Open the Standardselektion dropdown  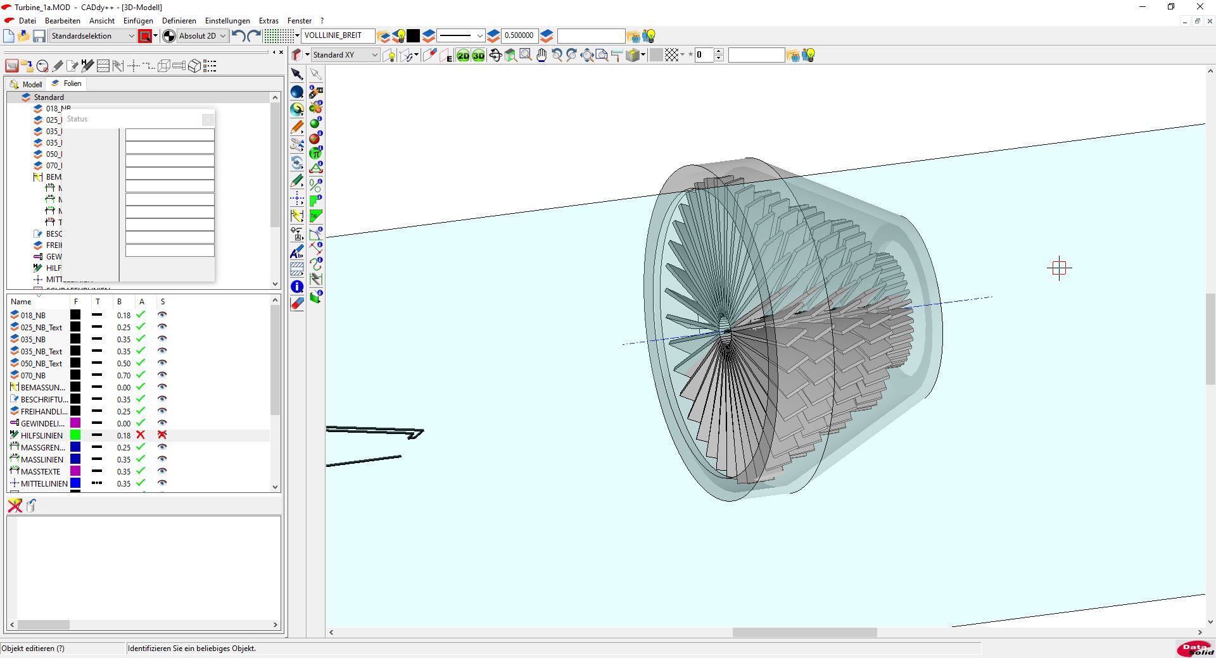point(131,36)
